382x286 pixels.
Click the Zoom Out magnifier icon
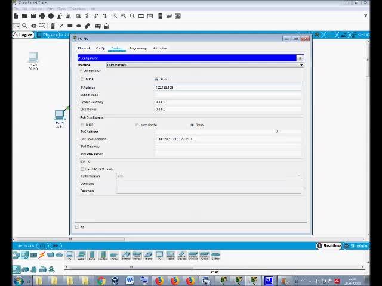click(133, 16)
